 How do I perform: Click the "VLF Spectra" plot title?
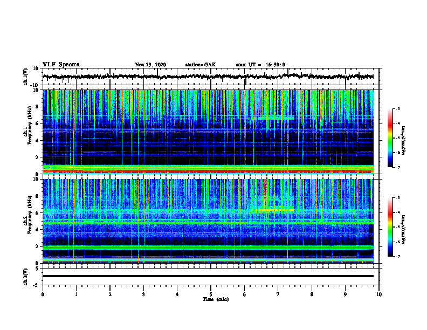(x=61, y=65)
